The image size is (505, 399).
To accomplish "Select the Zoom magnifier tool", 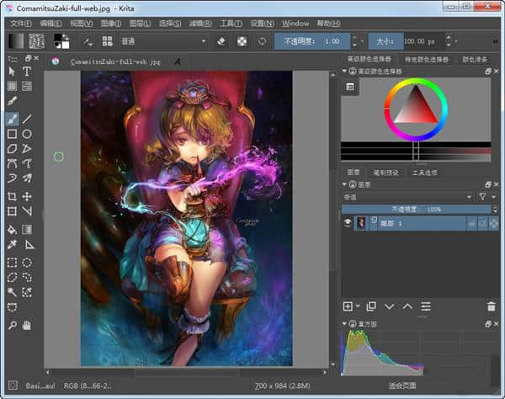I will click(x=12, y=325).
